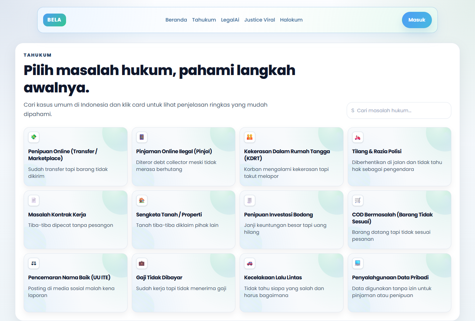
Task: Click the bank icon on Pinjaman Online Ilegal card
Action: [142, 137]
